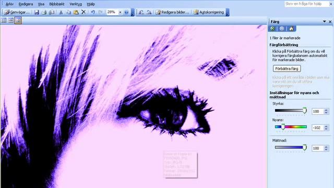The width and height of the screenshot is (334, 188).
Task: Click the Nyans hue slider handle
Action: pos(283,126)
